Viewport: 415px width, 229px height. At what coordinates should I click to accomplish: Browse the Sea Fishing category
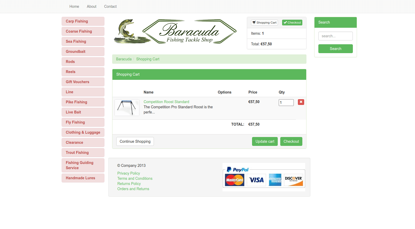tap(83, 41)
